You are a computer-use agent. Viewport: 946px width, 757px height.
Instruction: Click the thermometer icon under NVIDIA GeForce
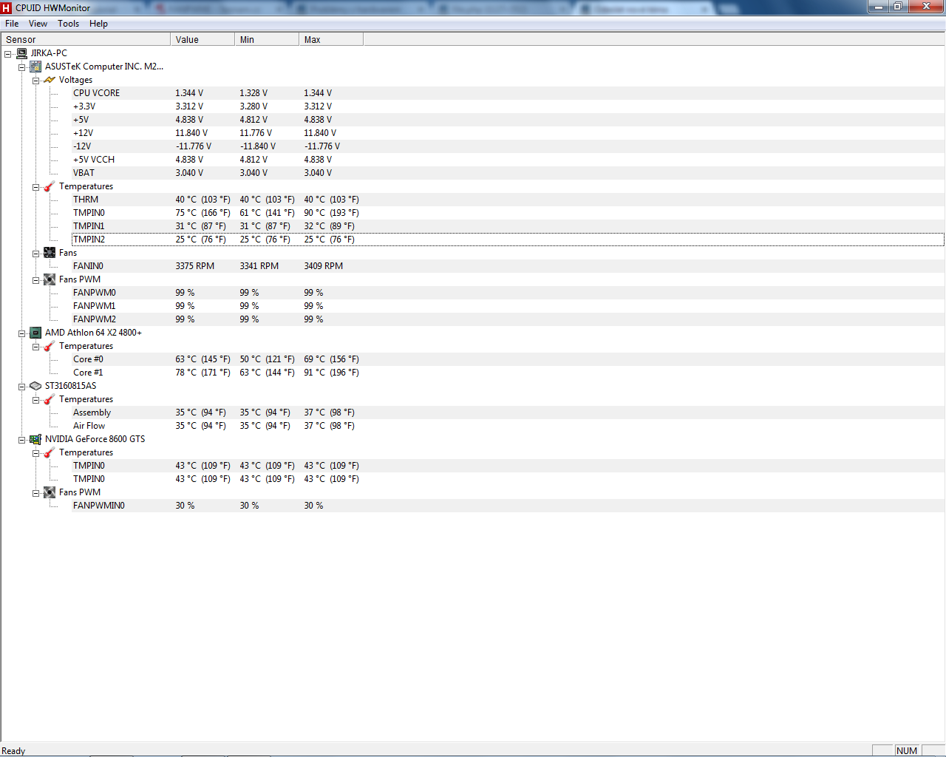[50, 452]
